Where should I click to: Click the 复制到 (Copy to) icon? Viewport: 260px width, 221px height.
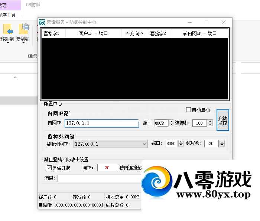point(23,29)
